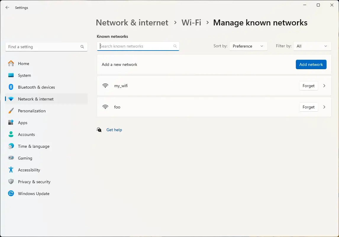This screenshot has width=339, height=237.
Task: Click the Apps icon in sidebar
Action: (11, 123)
